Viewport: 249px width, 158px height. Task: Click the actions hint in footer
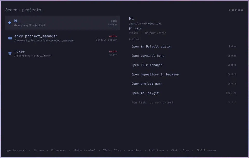click(135, 150)
